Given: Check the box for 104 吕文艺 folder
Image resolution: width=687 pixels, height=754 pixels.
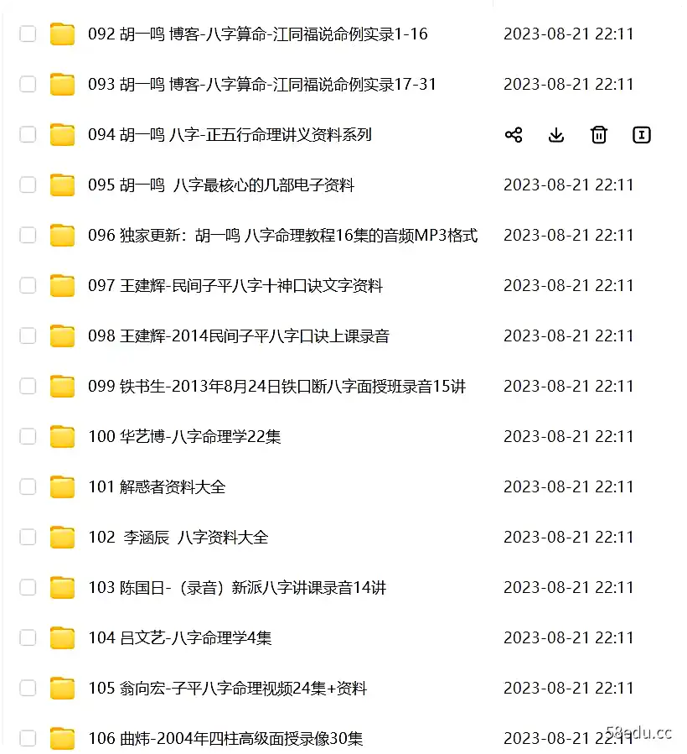Looking at the screenshot, I should (28, 637).
